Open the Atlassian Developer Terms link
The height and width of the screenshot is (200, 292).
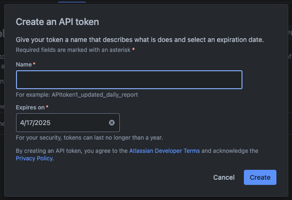pyautogui.click(x=164, y=151)
